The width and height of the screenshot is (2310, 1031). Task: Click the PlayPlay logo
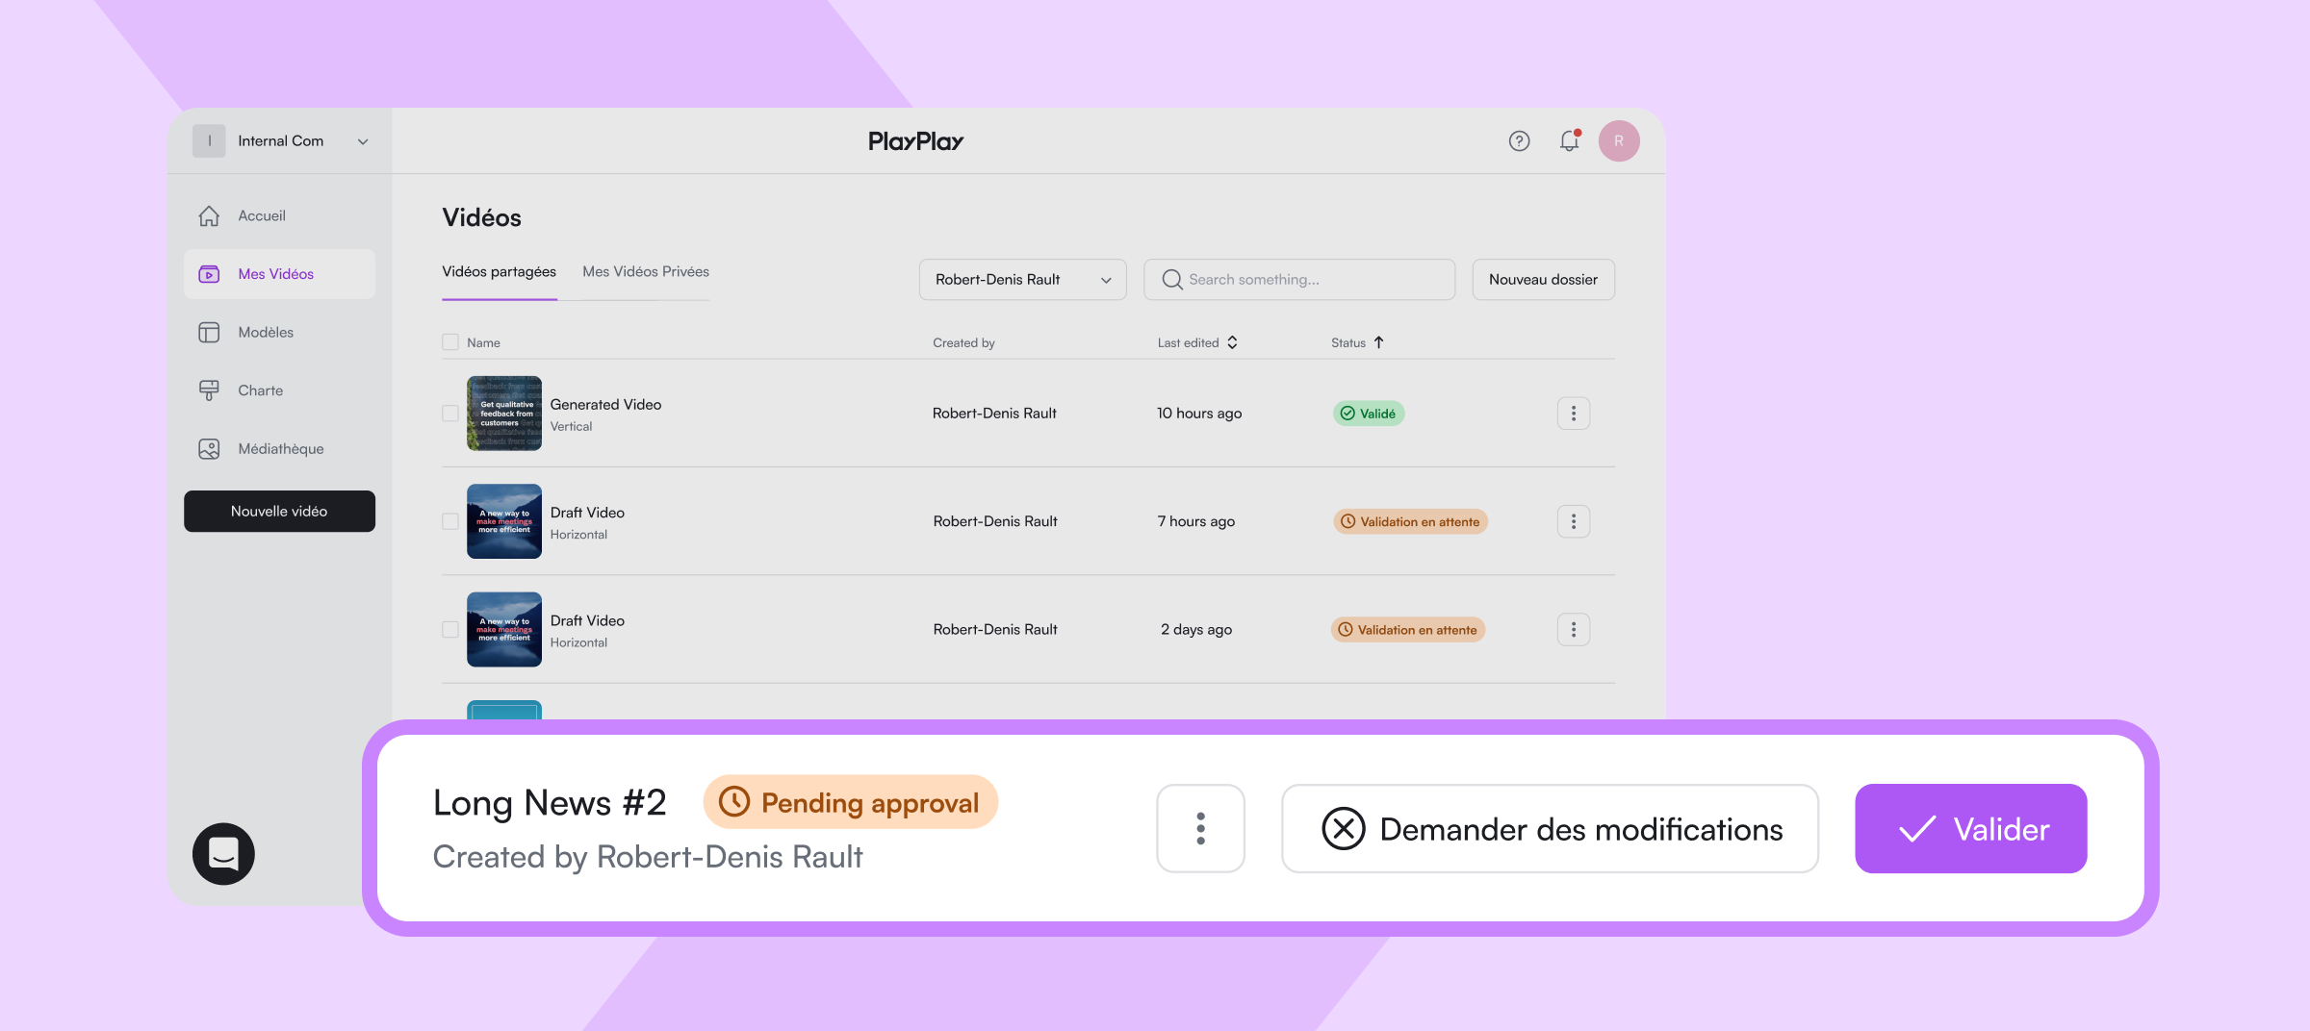915,141
